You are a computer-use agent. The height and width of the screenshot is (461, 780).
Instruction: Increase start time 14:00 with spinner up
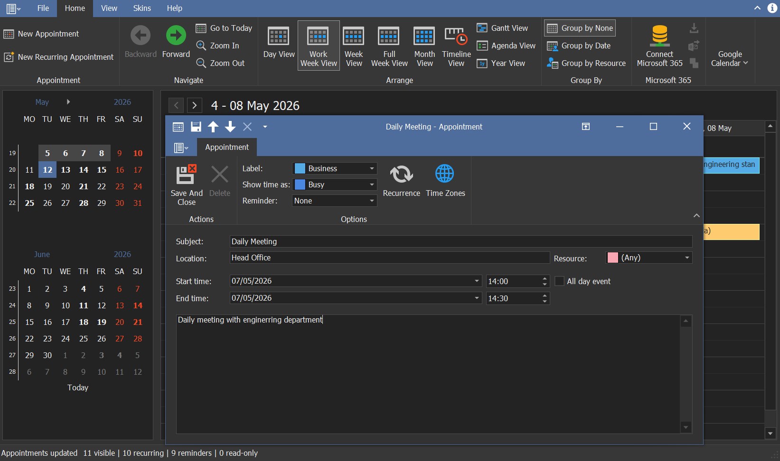pyautogui.click(x=545, y=278)
